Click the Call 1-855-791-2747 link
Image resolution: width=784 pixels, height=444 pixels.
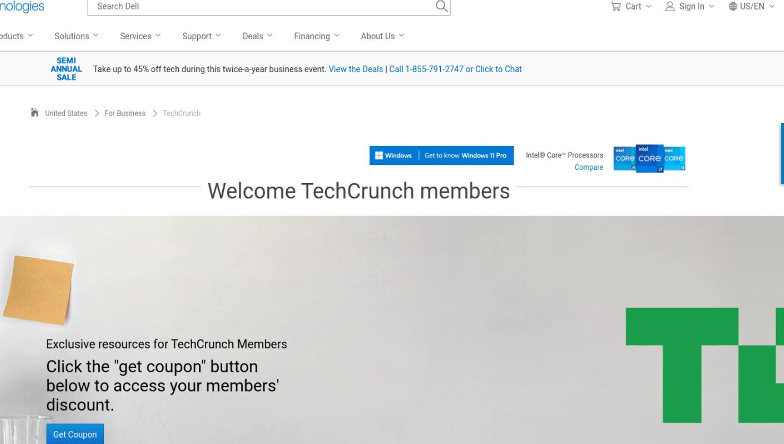coord(426,69)
